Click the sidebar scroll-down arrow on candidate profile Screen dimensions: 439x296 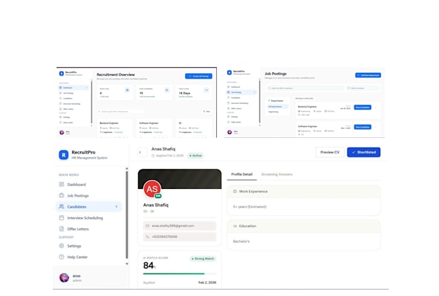point(127,264)
